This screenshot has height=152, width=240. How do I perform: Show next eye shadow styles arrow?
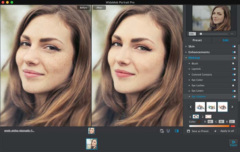click(x=232, y=107)
